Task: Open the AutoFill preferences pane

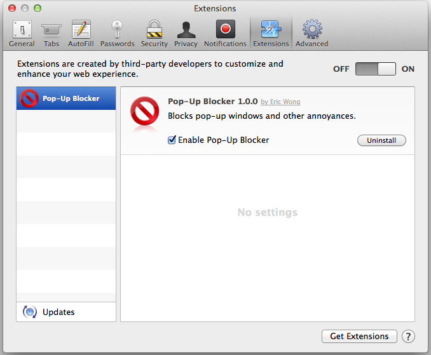Action: pyautogui.click(x=81, y=34)
